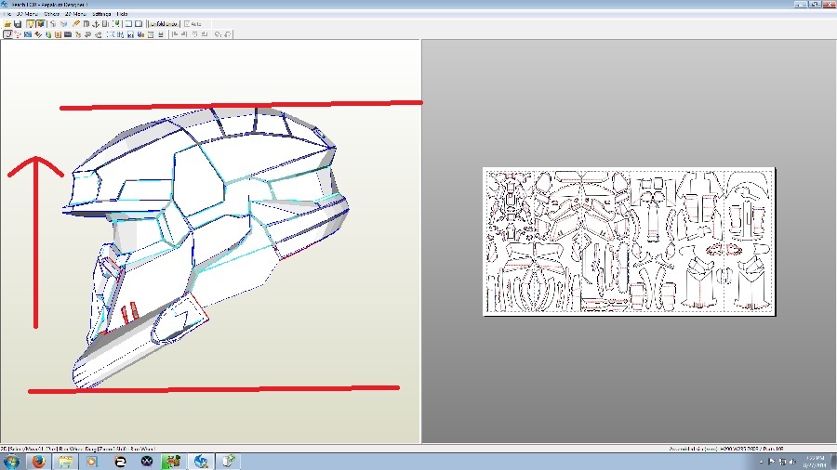Click the taskbar clock
Screen dimensions: 837x470
[815, 462]
